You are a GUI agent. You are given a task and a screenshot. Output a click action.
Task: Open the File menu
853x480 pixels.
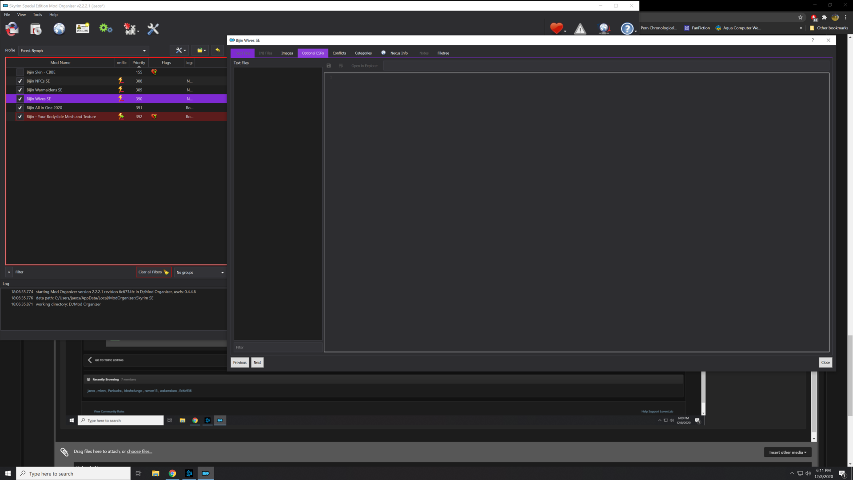click(7, 15)
